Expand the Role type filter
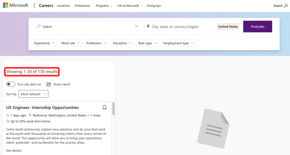Image resolution: width=290 pixels, height=155 pixels. coord(147,43)
